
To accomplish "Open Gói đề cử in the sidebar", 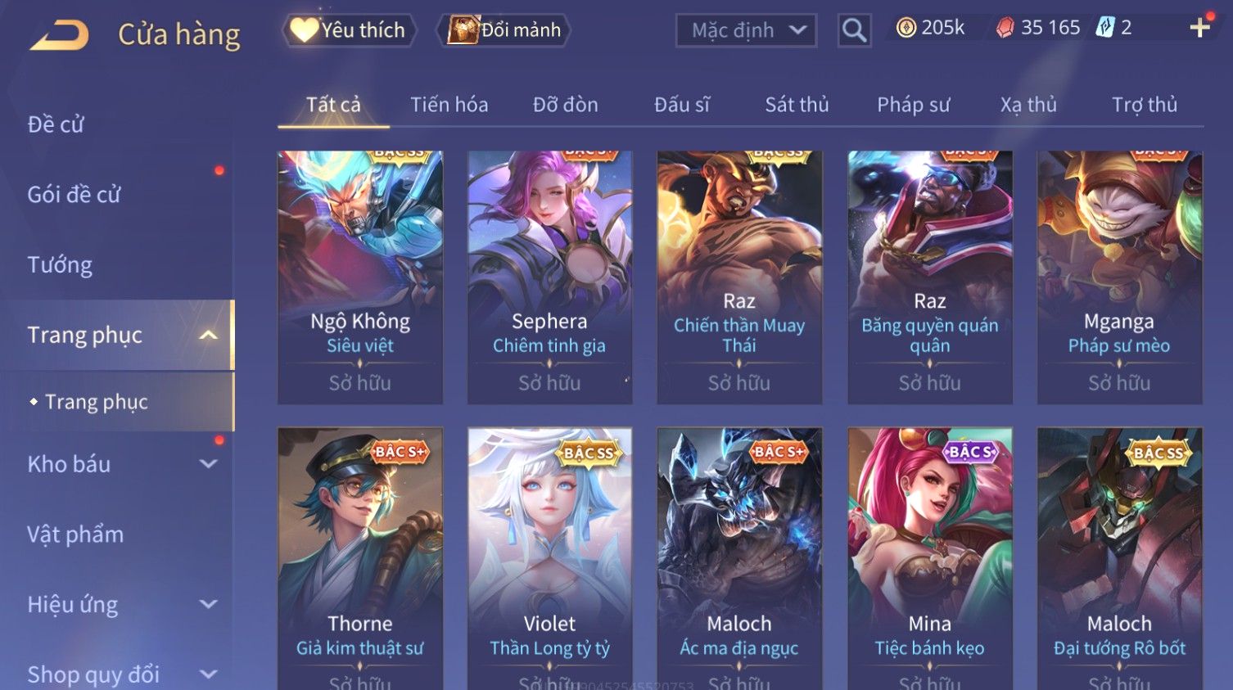I will tap(74, 195).
